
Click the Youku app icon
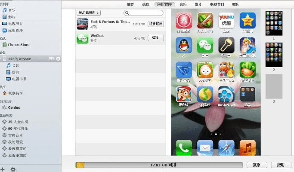click(x=226, y=20)
